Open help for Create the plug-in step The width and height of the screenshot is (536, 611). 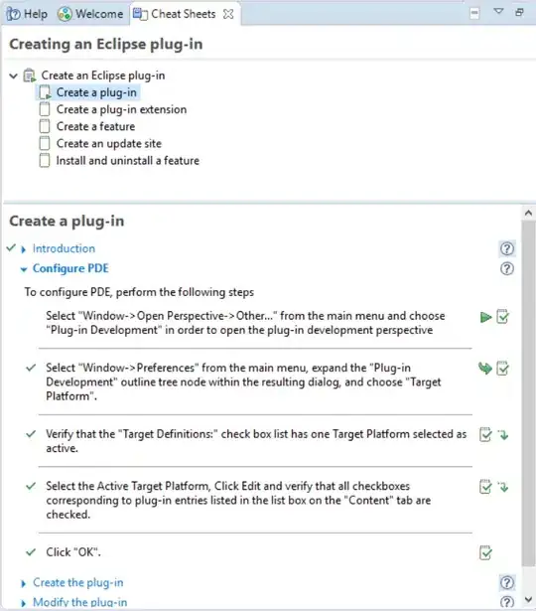click(x=507, y=582)
